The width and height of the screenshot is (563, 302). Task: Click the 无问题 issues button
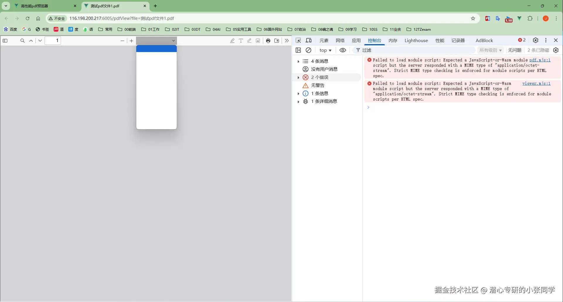click(x=515, y=50)
